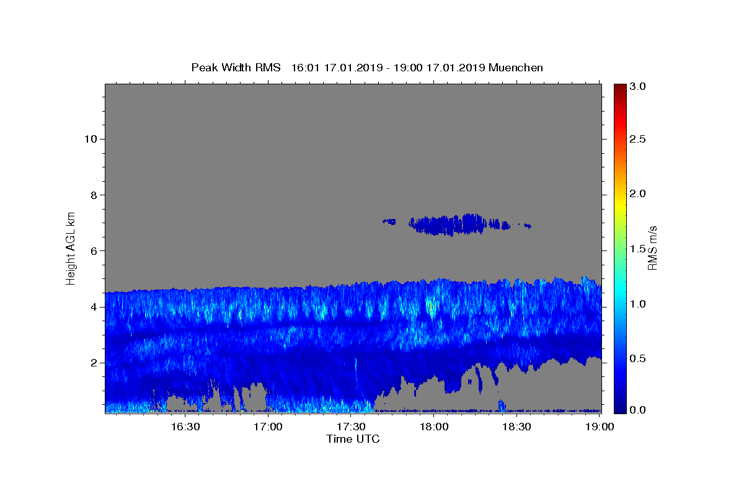The image size is (744, 496).
Task: Click the start date '16:01 17.01.2019' in the title
Action: tap(337, 68)
